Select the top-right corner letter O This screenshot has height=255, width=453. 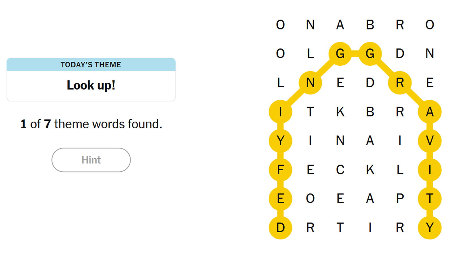point(430,25)
